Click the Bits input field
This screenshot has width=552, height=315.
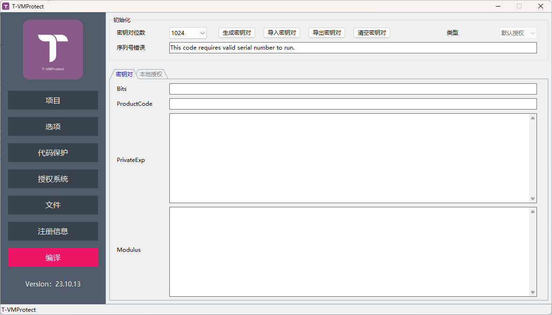[x=353, y=89]
